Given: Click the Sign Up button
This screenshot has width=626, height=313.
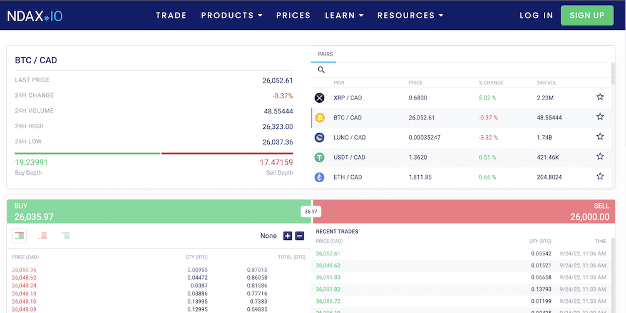Looking at the screenshot, I should 587,16.
